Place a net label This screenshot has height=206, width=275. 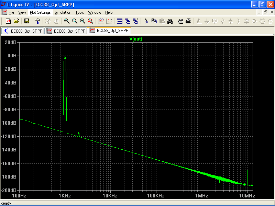(x=214, y=21)
